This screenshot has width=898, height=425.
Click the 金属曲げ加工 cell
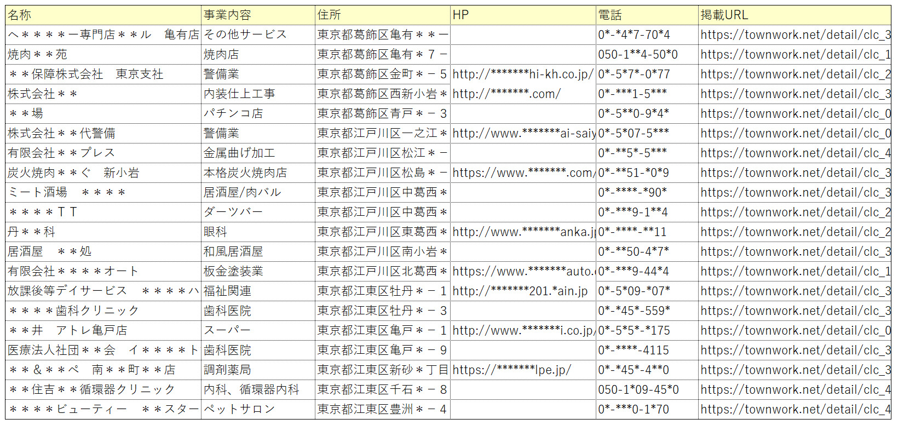(258, 153)
